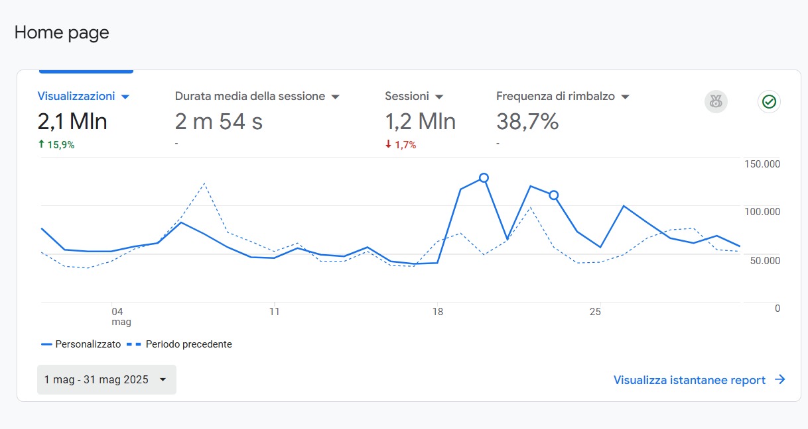Open the Sessioni metric dropdown arrow
This screenshot has width=808, height=429.
click(439, 97)
